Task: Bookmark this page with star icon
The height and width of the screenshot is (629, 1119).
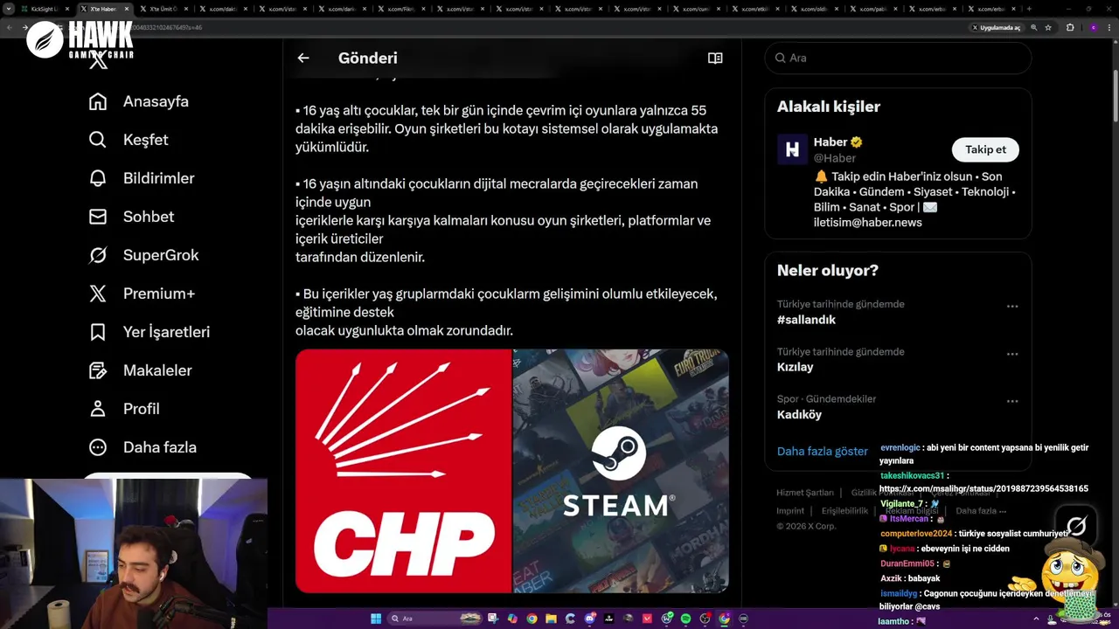Action: point(1048,27)
